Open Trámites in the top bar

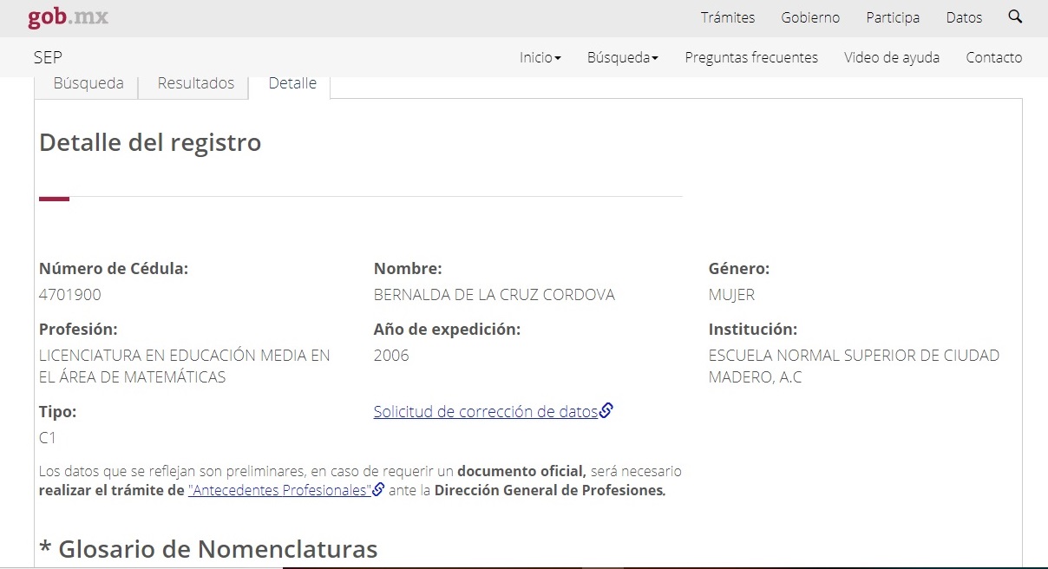[727, 17]
